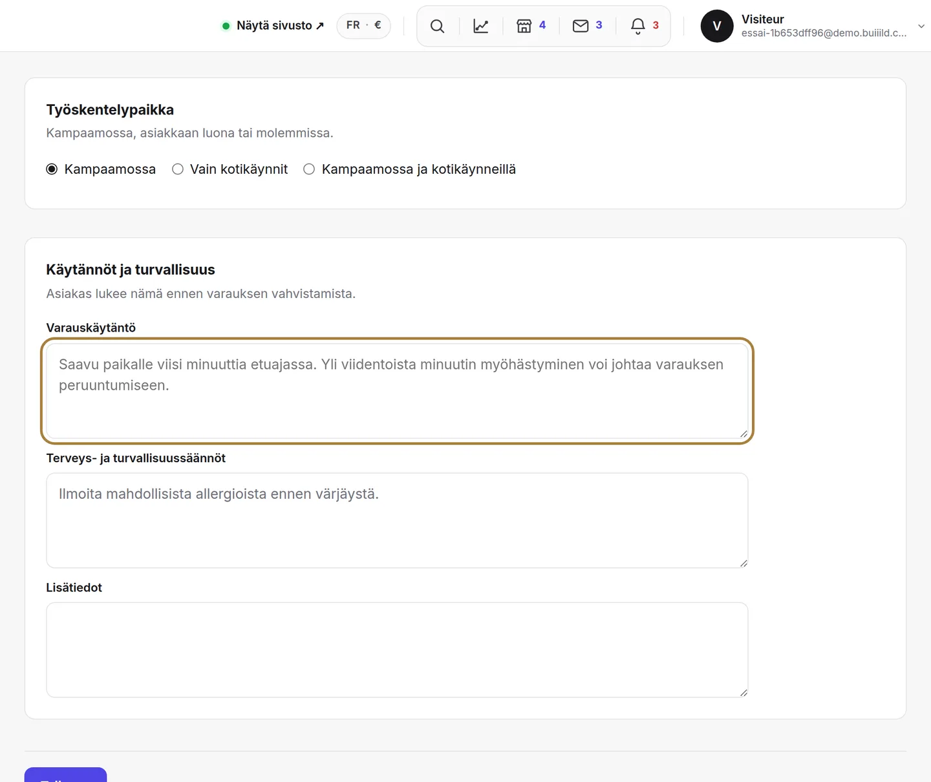Image resolution: width=931 pixels, height=782 pixels.
Task: Select the Kampaamossa ja kotikäynneillä option
Action: (x=309, y=169)
